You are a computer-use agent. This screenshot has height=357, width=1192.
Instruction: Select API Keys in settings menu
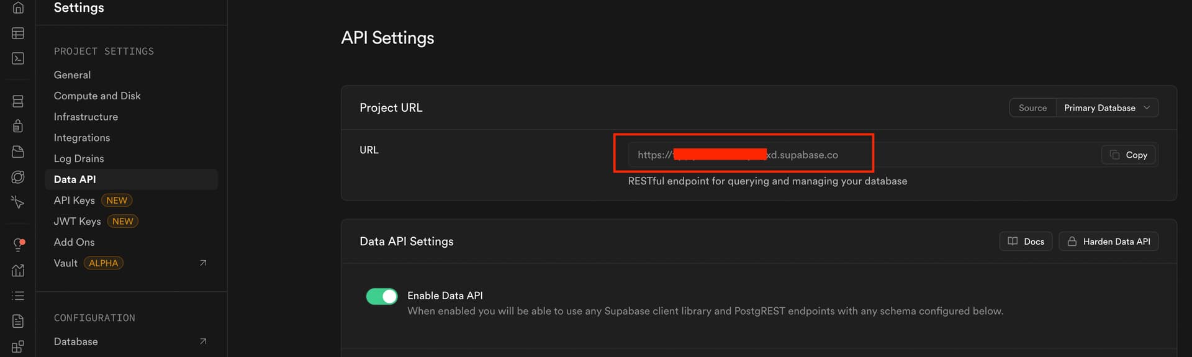pyautogui.click(x=74, y=201)
